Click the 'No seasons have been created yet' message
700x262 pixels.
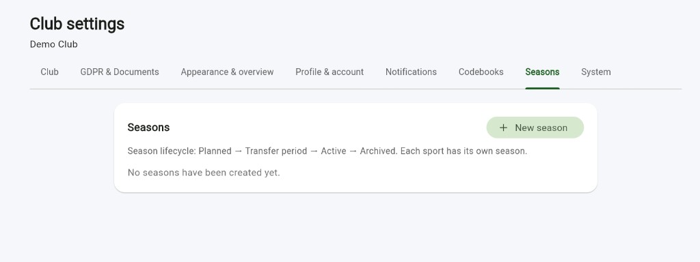tap(204, 173)
